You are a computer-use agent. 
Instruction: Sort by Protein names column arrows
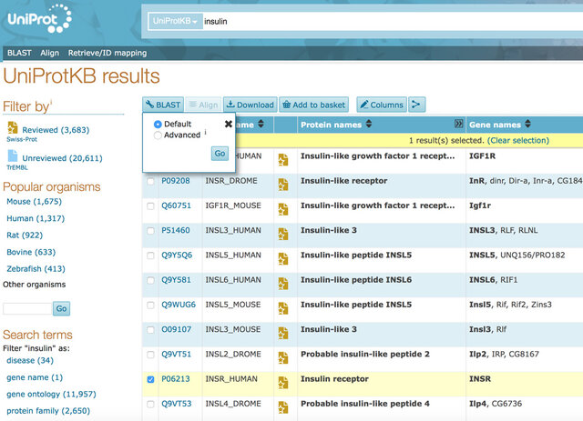coord(368,124)
